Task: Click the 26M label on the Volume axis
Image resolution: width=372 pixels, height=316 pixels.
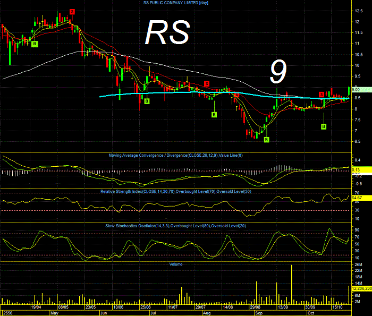Action: [x=358, y=264]
